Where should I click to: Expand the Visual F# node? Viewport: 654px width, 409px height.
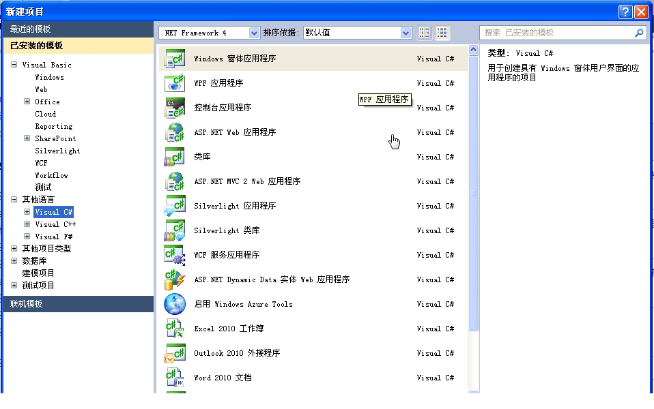click(x=27, y=236)
